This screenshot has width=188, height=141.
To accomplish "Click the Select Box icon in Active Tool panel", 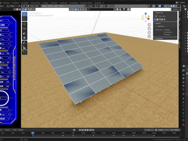I will pyautogui.click(x=156, y=16).
